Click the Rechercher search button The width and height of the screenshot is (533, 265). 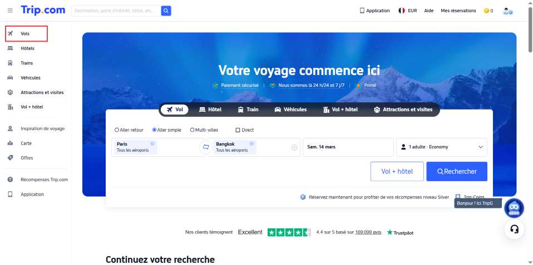457,171
